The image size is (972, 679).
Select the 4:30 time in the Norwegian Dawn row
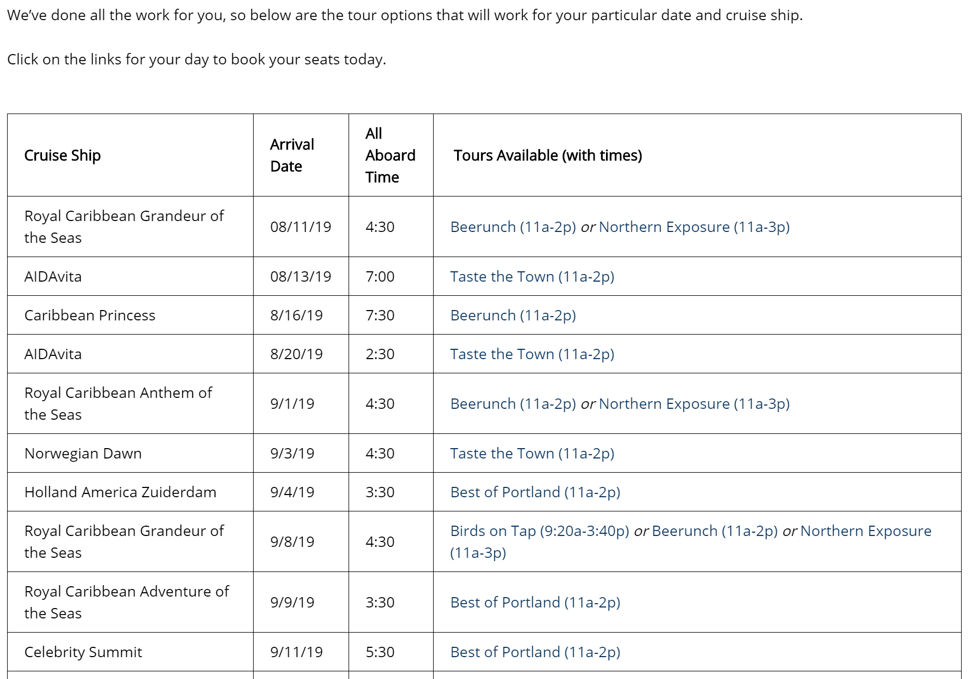click(380, 453)
